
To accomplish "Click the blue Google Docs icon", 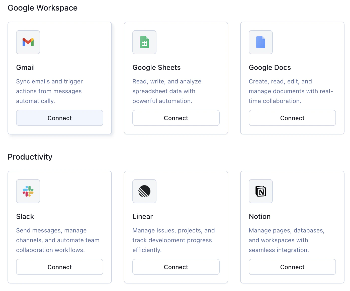I will 261,42.
